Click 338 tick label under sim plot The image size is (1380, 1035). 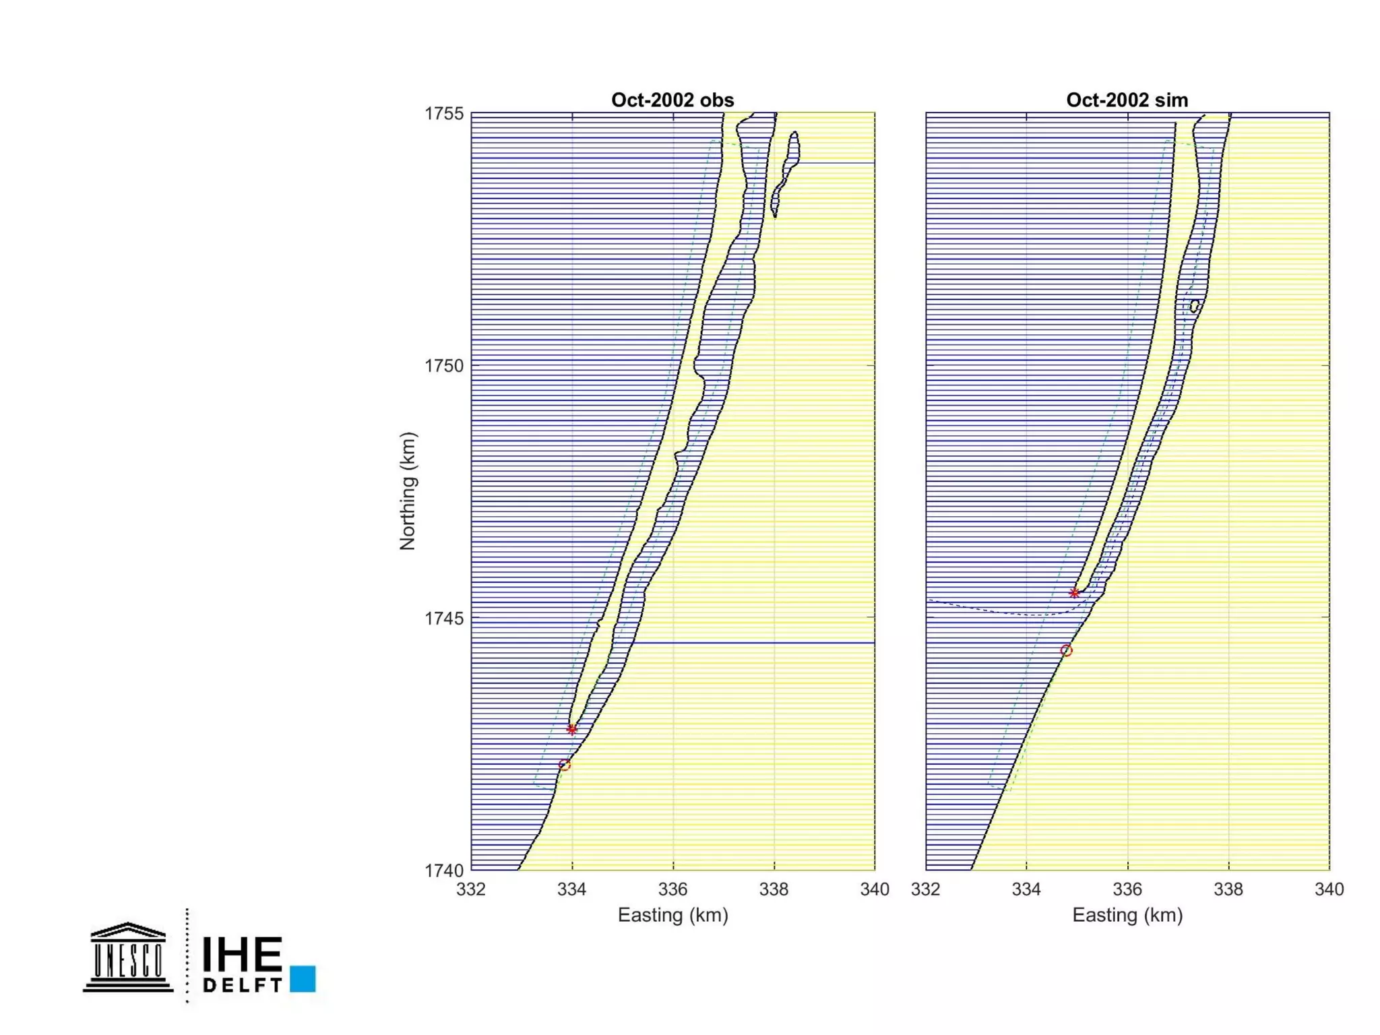pos(1228,889)
